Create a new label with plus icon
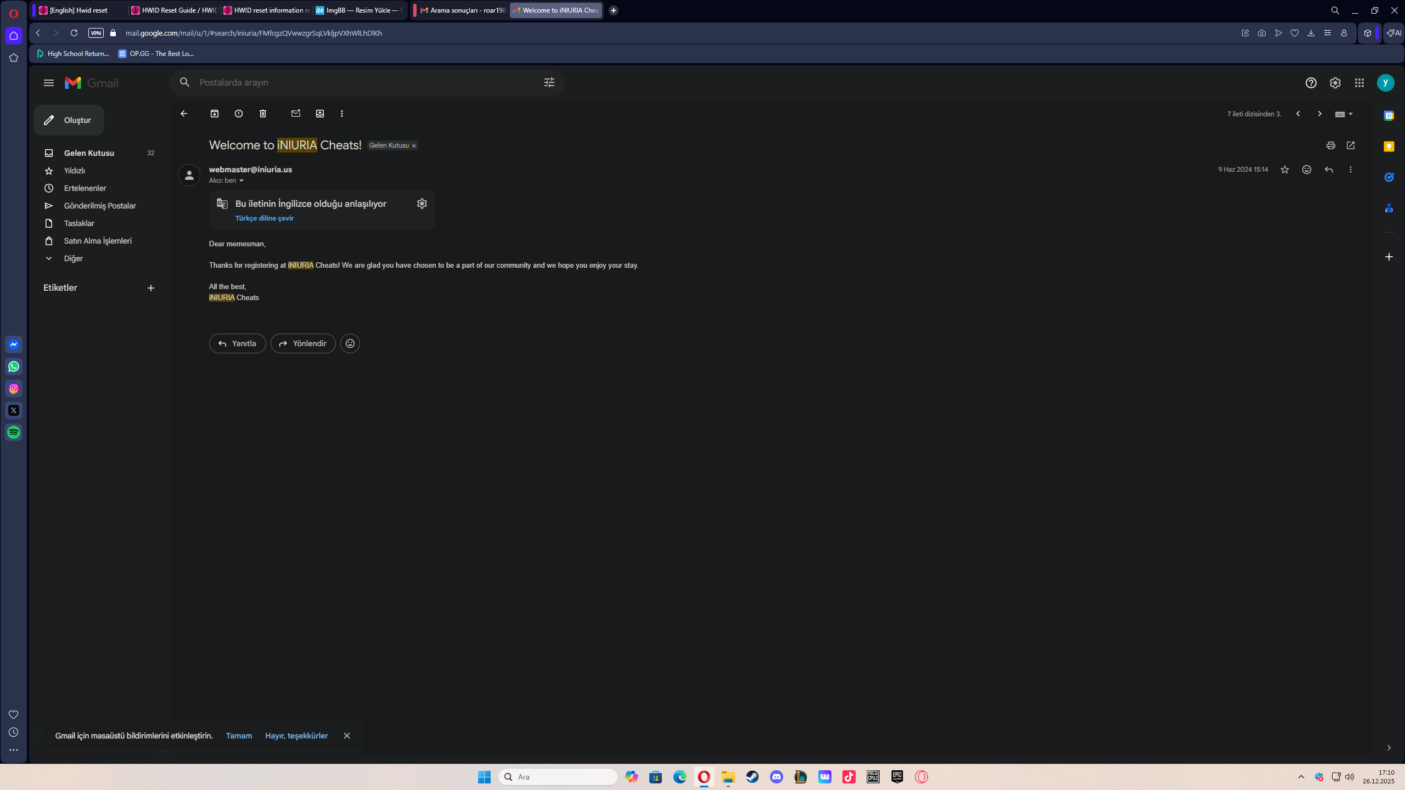Viewport: 1405px width, 790px height. pyautogui.click(x=151, y=288)
